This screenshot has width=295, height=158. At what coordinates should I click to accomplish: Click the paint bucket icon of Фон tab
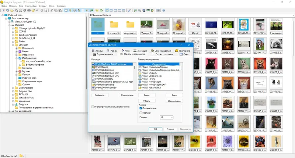point(123,50)
